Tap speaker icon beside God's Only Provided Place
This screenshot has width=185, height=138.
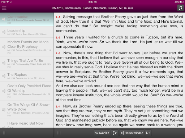[x=4, y=91]
